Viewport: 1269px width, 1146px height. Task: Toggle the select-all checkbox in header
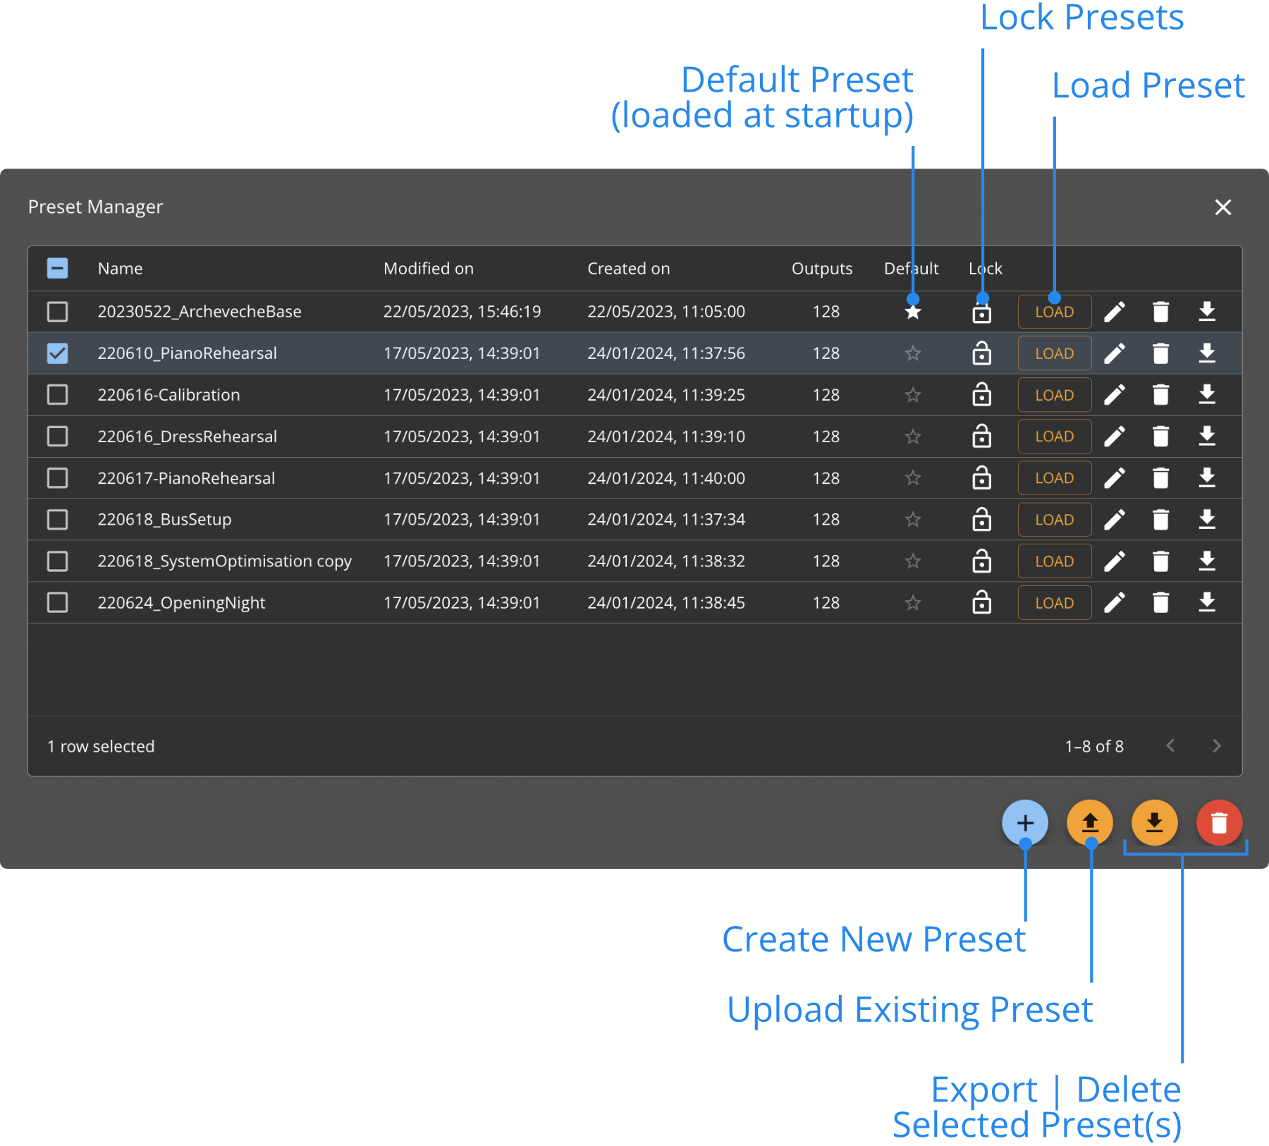tap(58, 269)
